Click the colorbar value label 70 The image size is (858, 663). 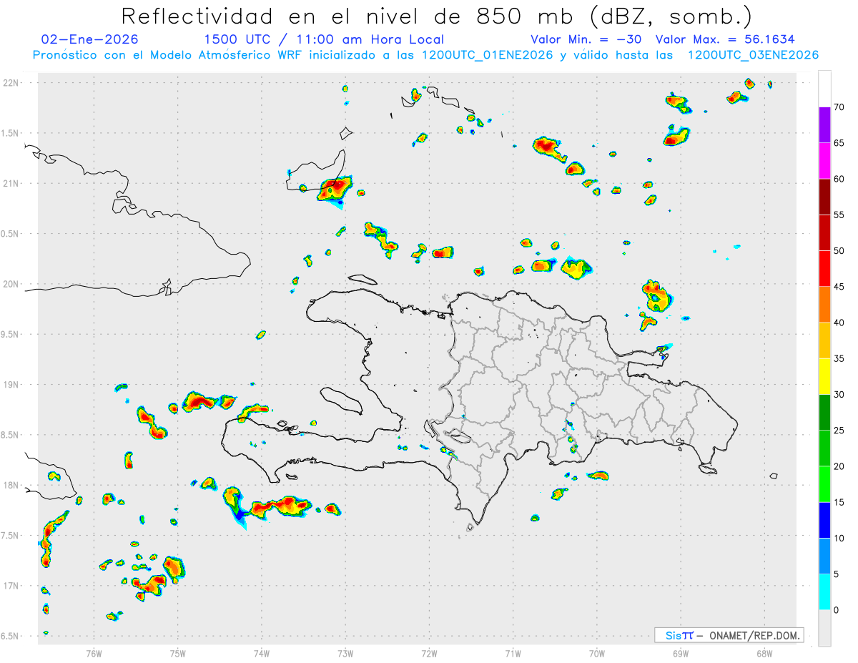[839, 107]
